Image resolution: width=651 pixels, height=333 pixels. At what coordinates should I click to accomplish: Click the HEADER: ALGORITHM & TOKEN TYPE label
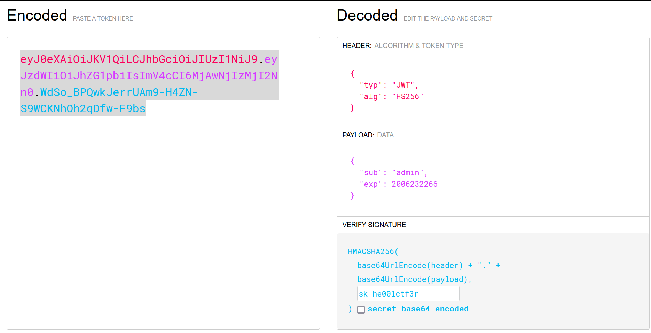(x=403, y=46)
